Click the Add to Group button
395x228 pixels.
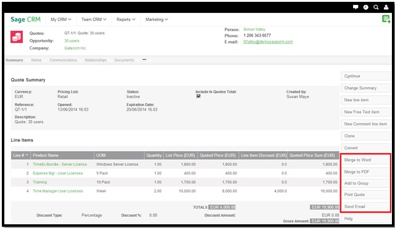(365, 183)
